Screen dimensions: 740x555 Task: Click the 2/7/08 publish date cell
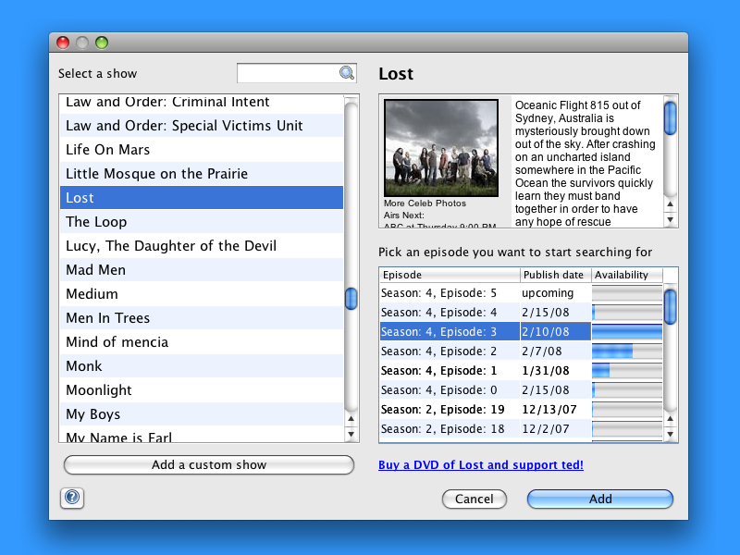556,351
